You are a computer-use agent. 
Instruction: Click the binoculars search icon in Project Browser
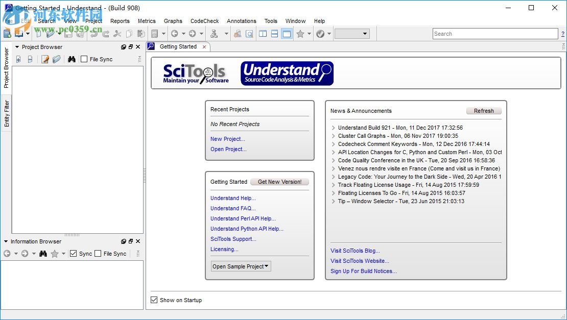(x=72, y=59)
